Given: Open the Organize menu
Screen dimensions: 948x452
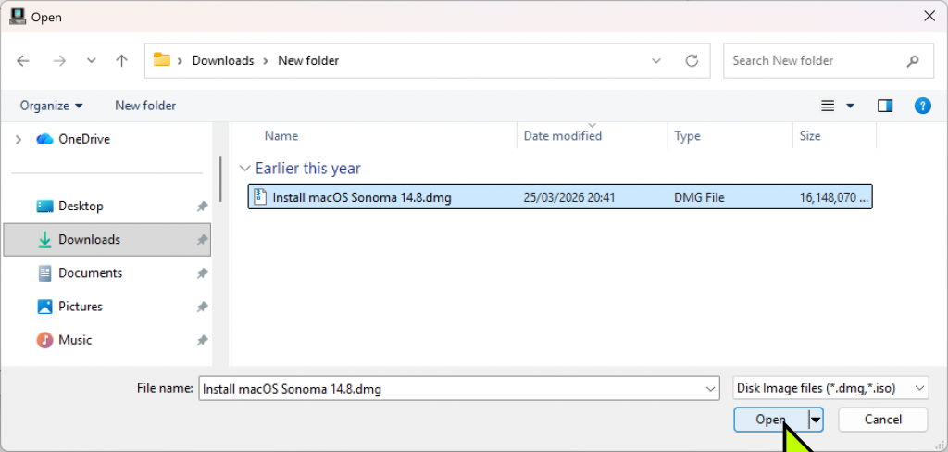Looking at the screenshot, I should coord(52,106).
